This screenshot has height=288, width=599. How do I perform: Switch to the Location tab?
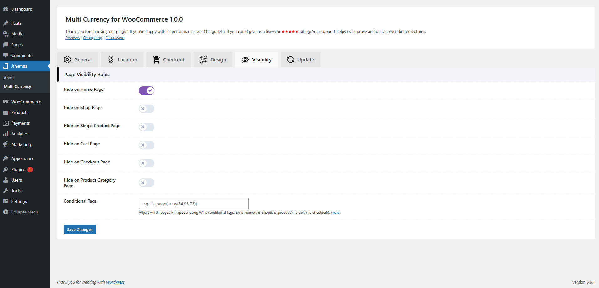click(x=122, y=59)
